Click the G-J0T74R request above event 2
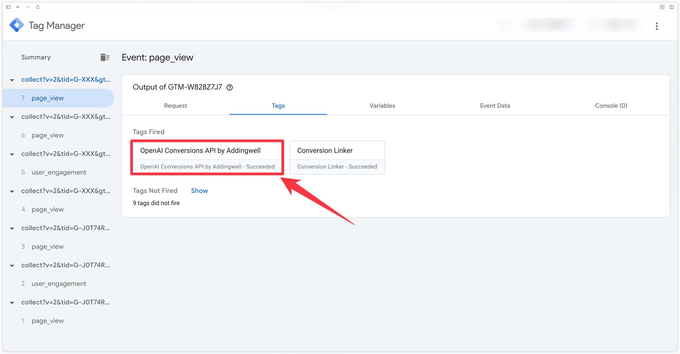The image size is (680, 354). point(66,265)
